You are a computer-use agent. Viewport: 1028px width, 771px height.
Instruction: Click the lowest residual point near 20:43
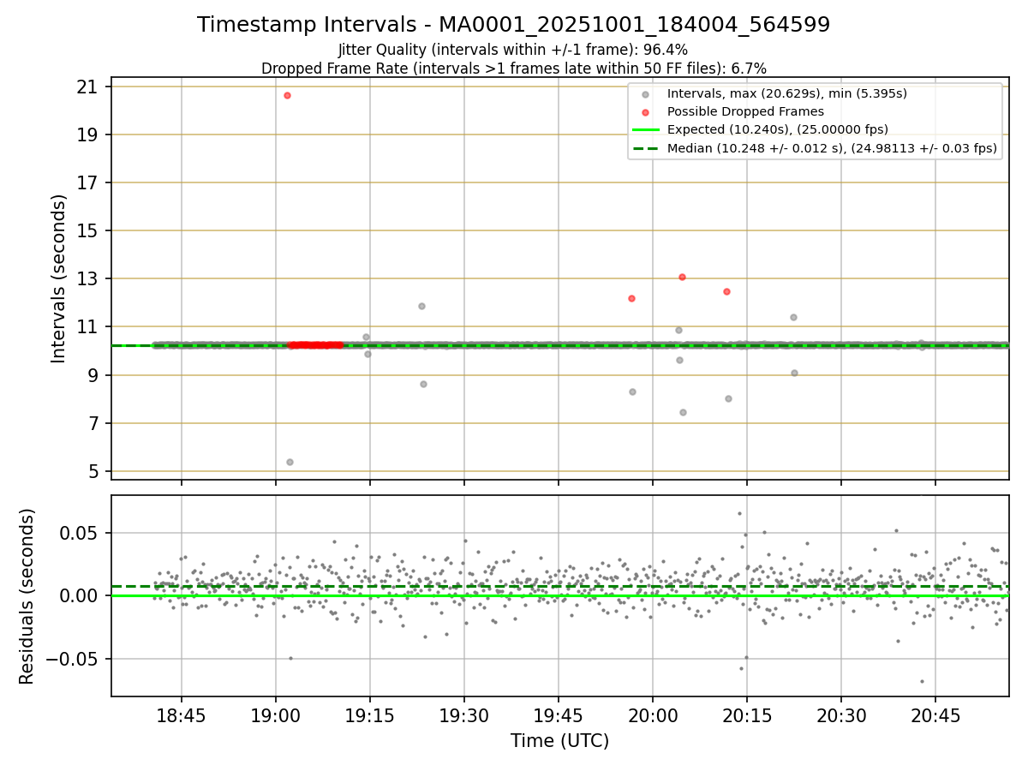[x=922, y=681]
